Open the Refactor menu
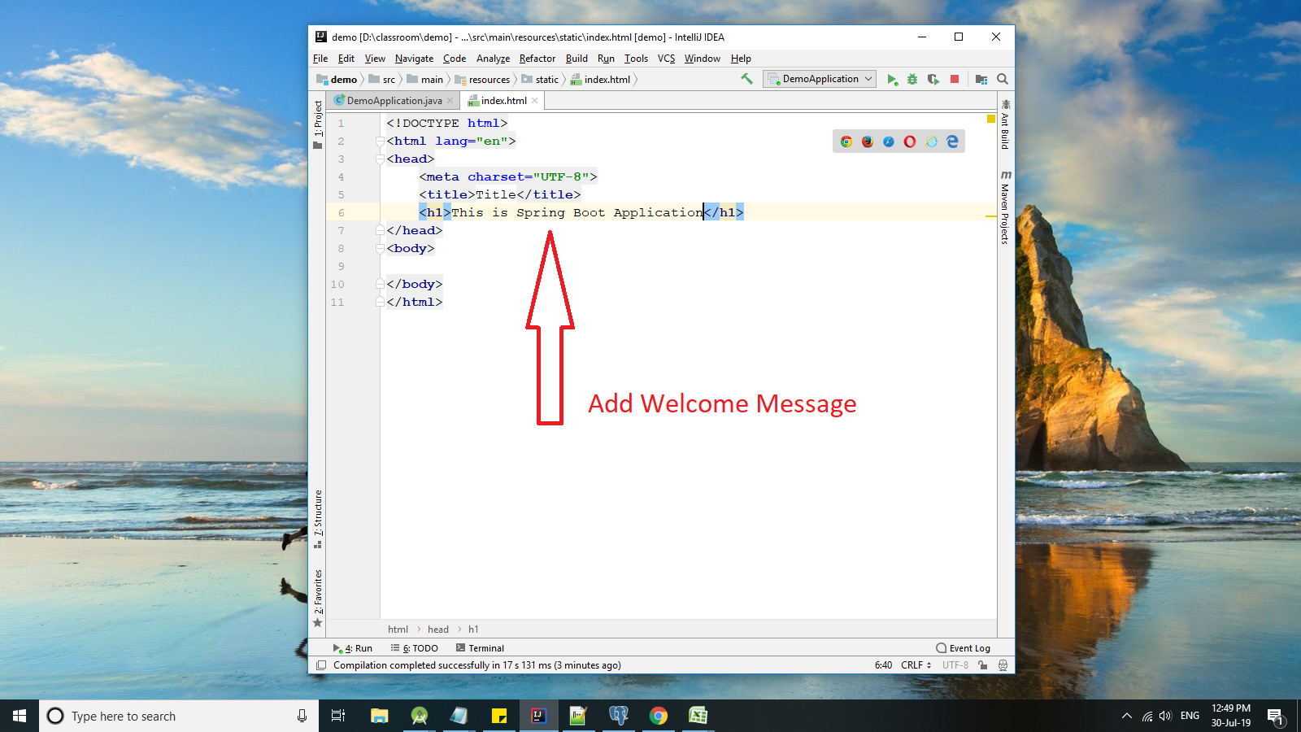 [x=537, y=59]
